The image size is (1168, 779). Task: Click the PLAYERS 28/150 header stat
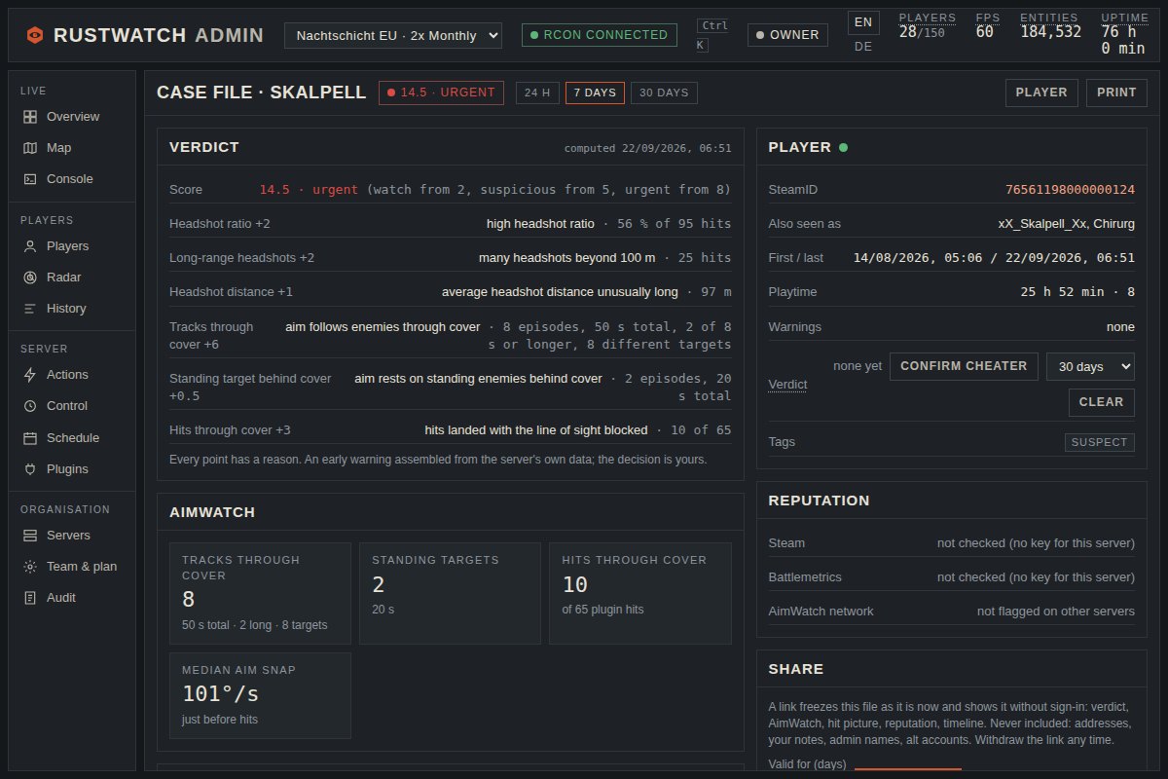click(927, 26)
